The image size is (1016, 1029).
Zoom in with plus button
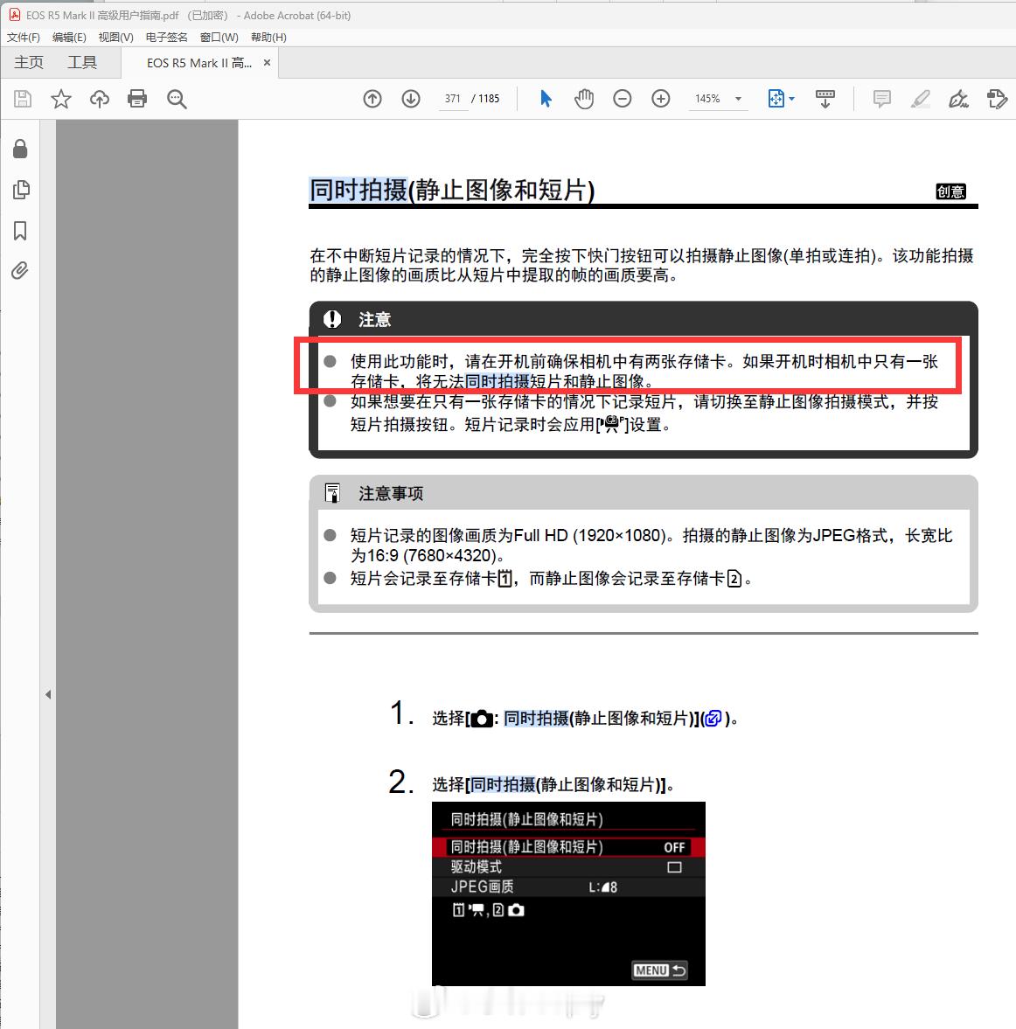pos(661,99)
